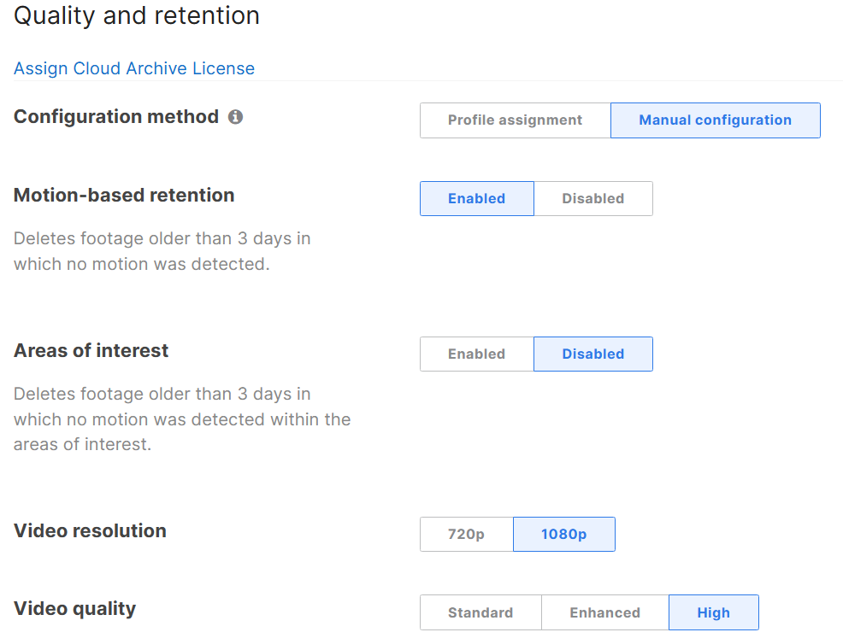Set video resolution to 720p
The image size is (843, 644).
[x=467, y=535]
